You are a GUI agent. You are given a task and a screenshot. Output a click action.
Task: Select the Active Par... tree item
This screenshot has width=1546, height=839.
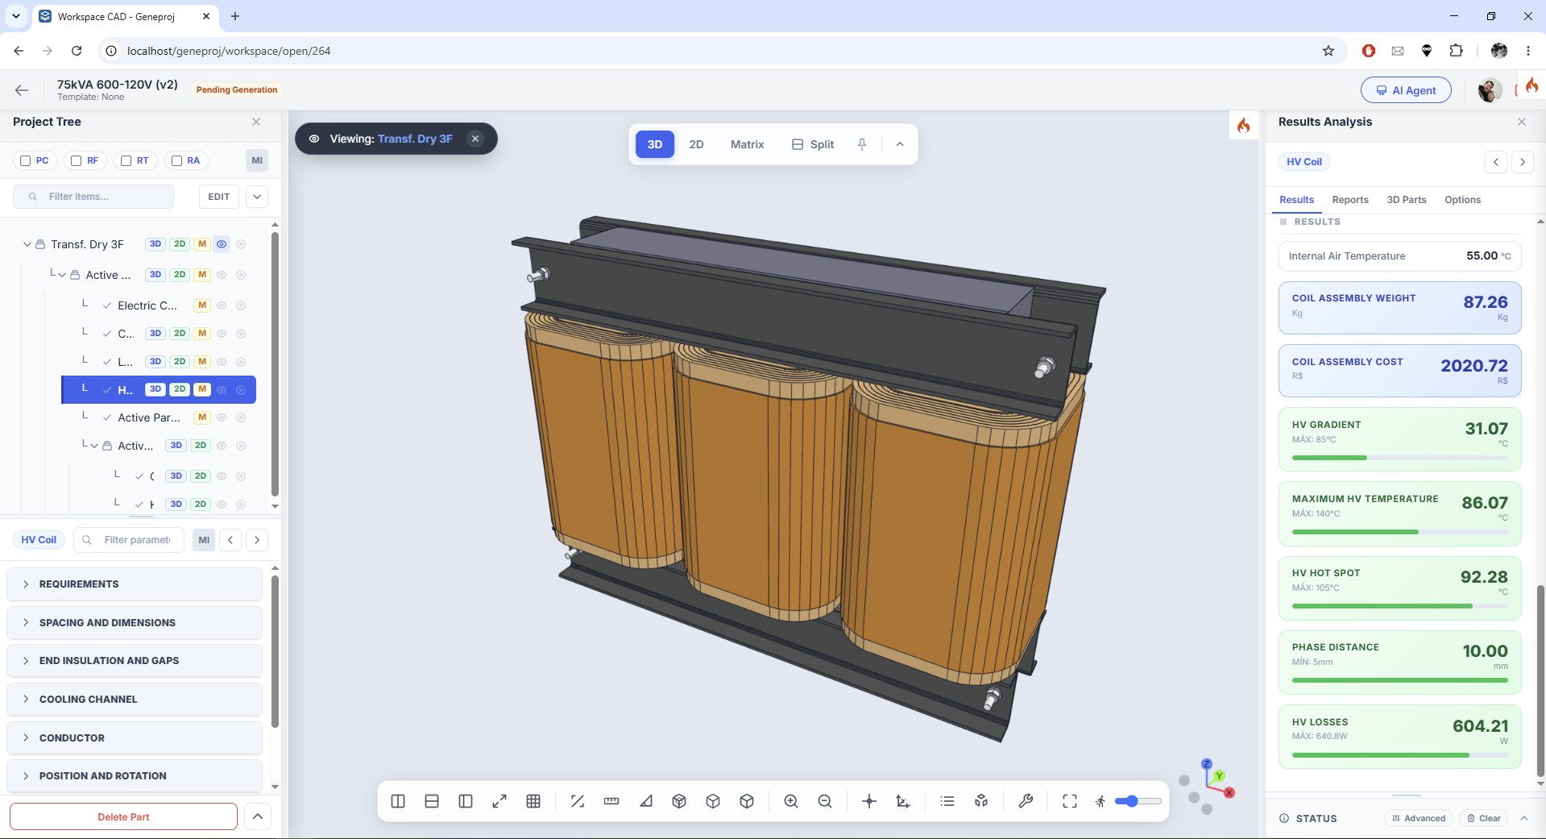(149, 417)
